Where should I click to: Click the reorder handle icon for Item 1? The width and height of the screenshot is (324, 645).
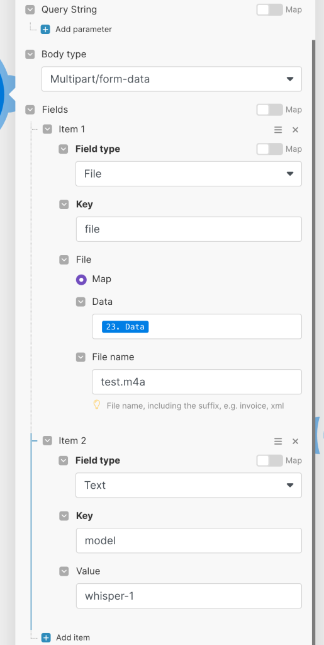click(278, 130)
